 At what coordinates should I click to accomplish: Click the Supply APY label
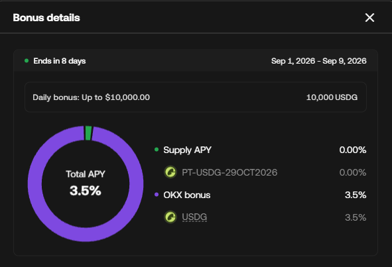187,150
